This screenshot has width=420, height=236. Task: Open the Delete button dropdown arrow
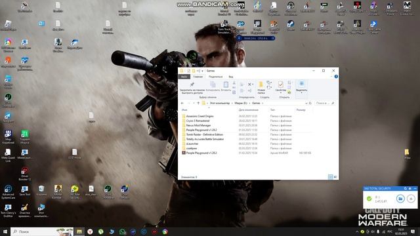point(253,85)
